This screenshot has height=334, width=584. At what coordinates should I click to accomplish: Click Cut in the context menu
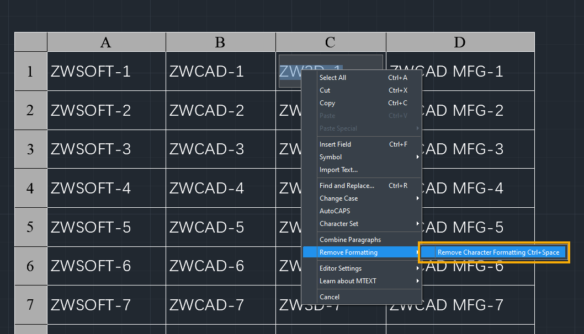(362, 90)
